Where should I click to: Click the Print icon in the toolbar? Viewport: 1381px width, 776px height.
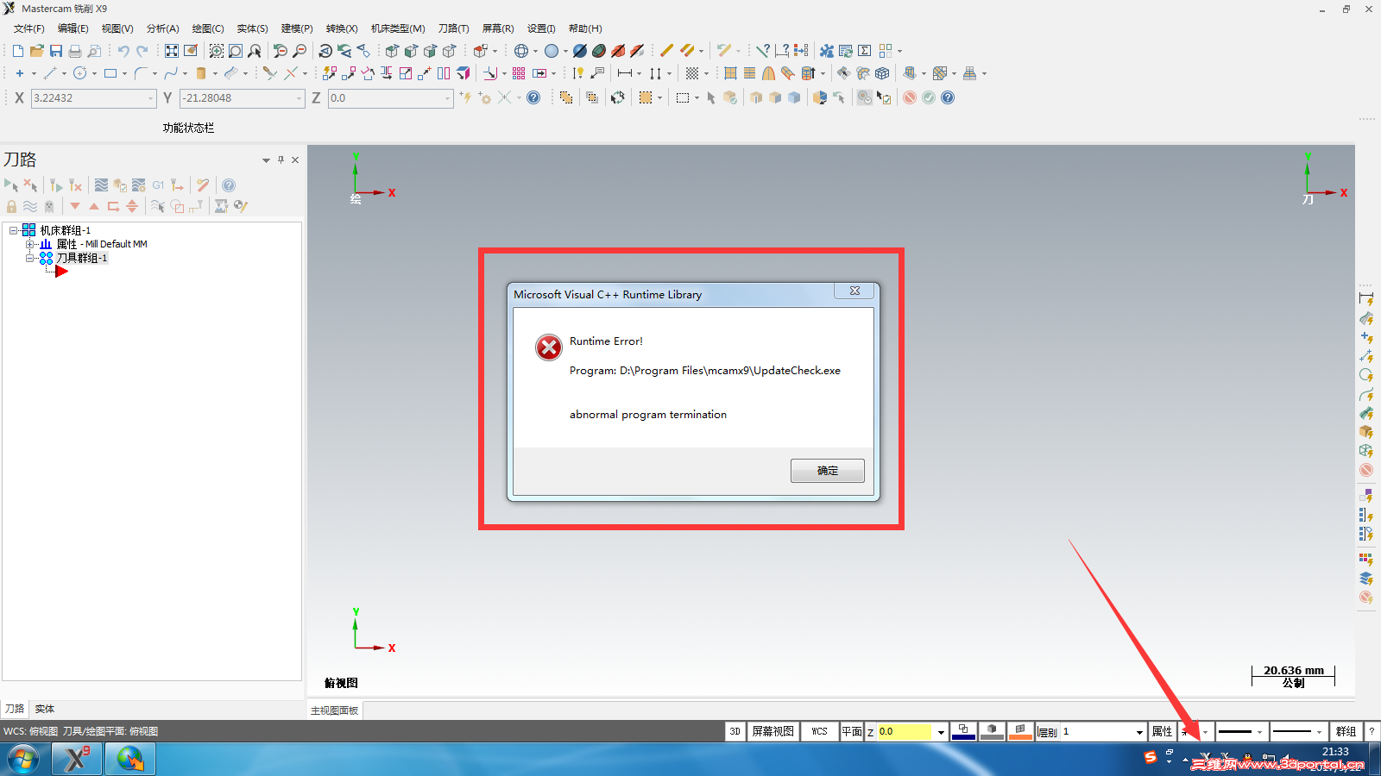(x=75, y=51)
